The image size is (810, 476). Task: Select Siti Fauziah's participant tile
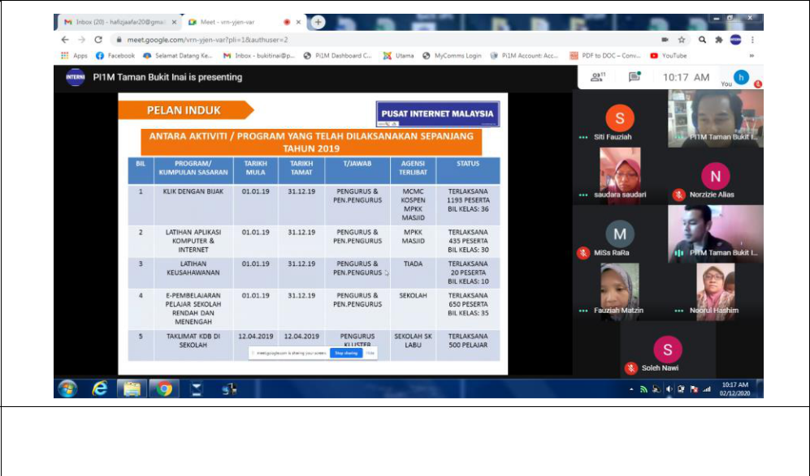pos(620,120)
